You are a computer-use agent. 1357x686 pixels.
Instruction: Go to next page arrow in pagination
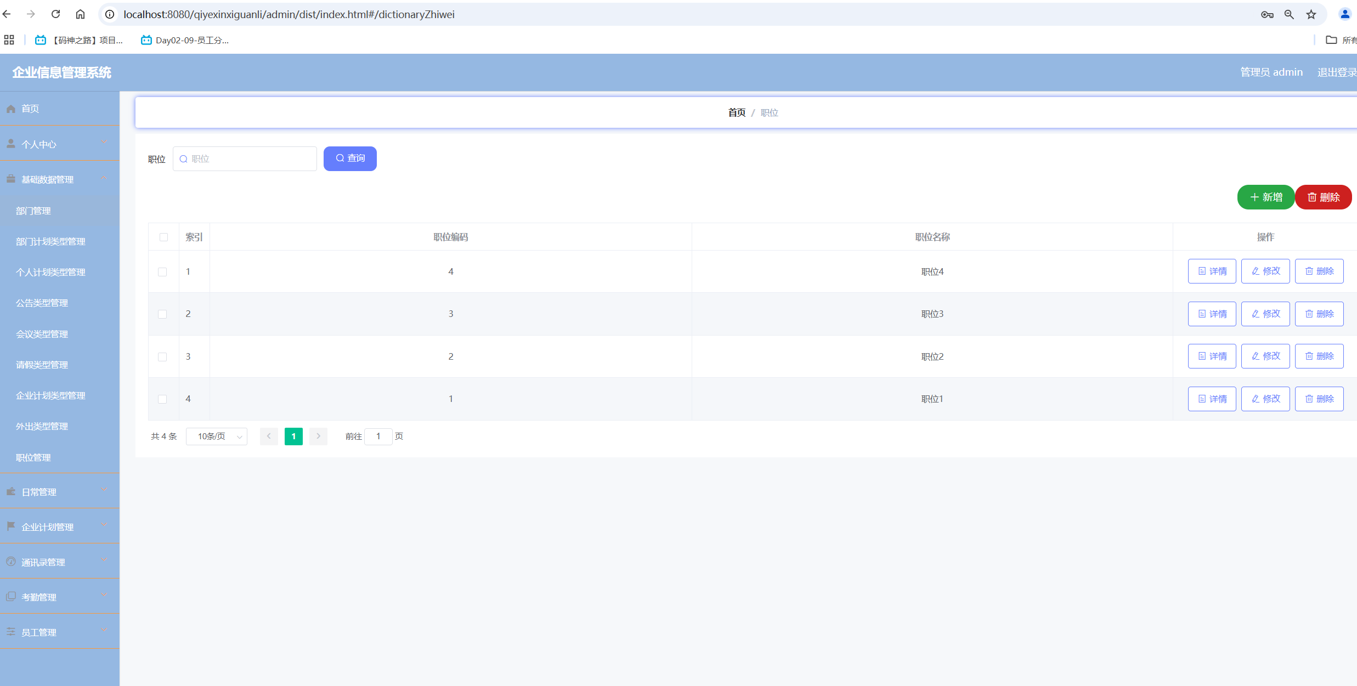318,436
